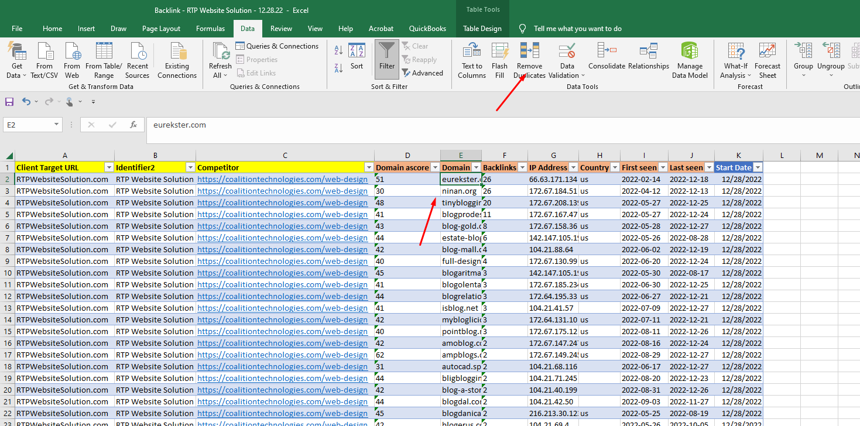Switch to the Page Layout tab
The image size is (860, 426).
coord(161,29)
